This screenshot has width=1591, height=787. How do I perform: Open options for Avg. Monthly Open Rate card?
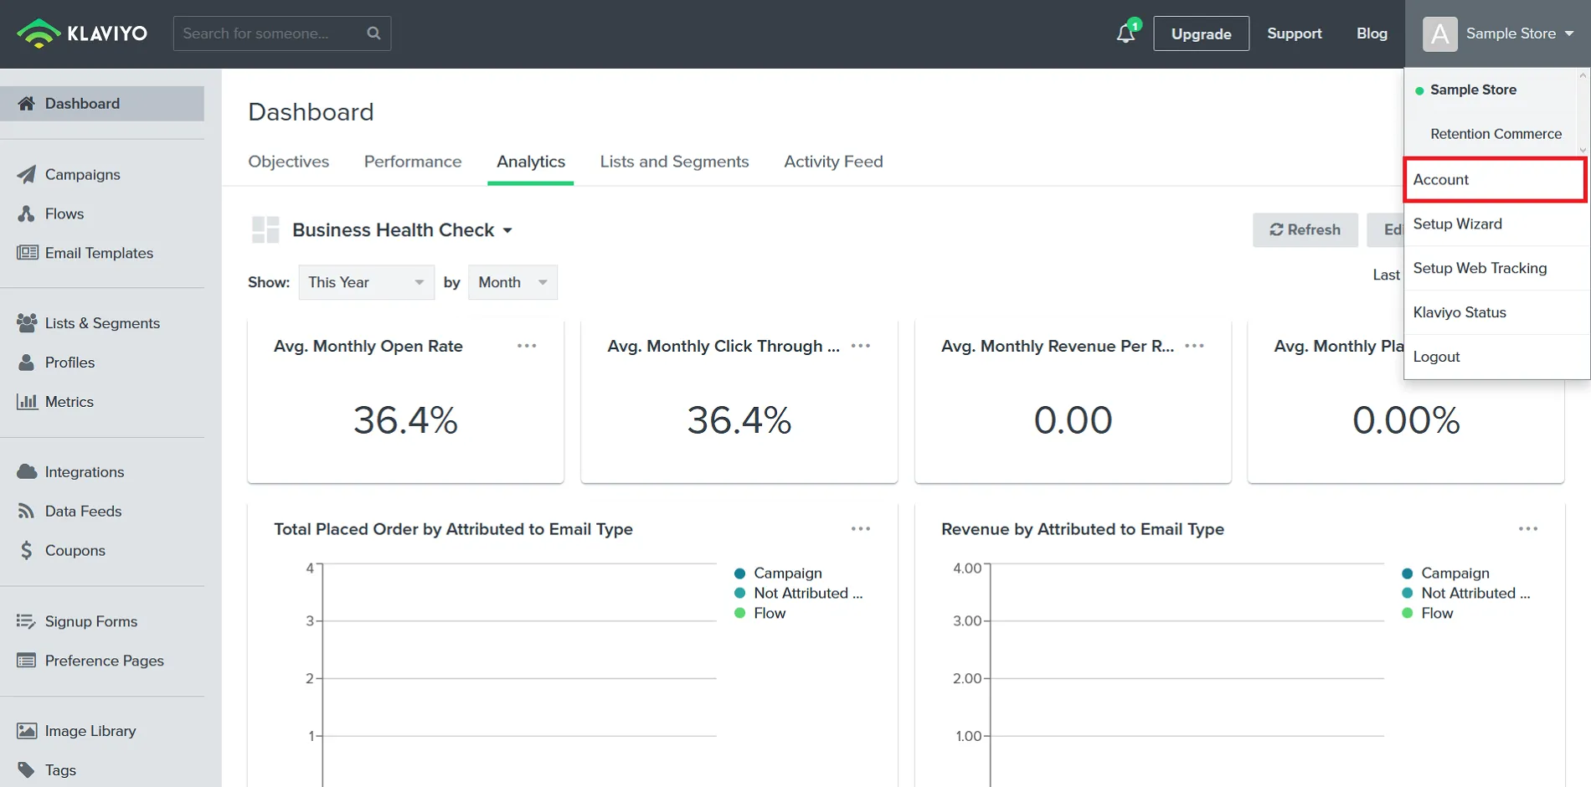pyautogui.click(x=527, y=346)
